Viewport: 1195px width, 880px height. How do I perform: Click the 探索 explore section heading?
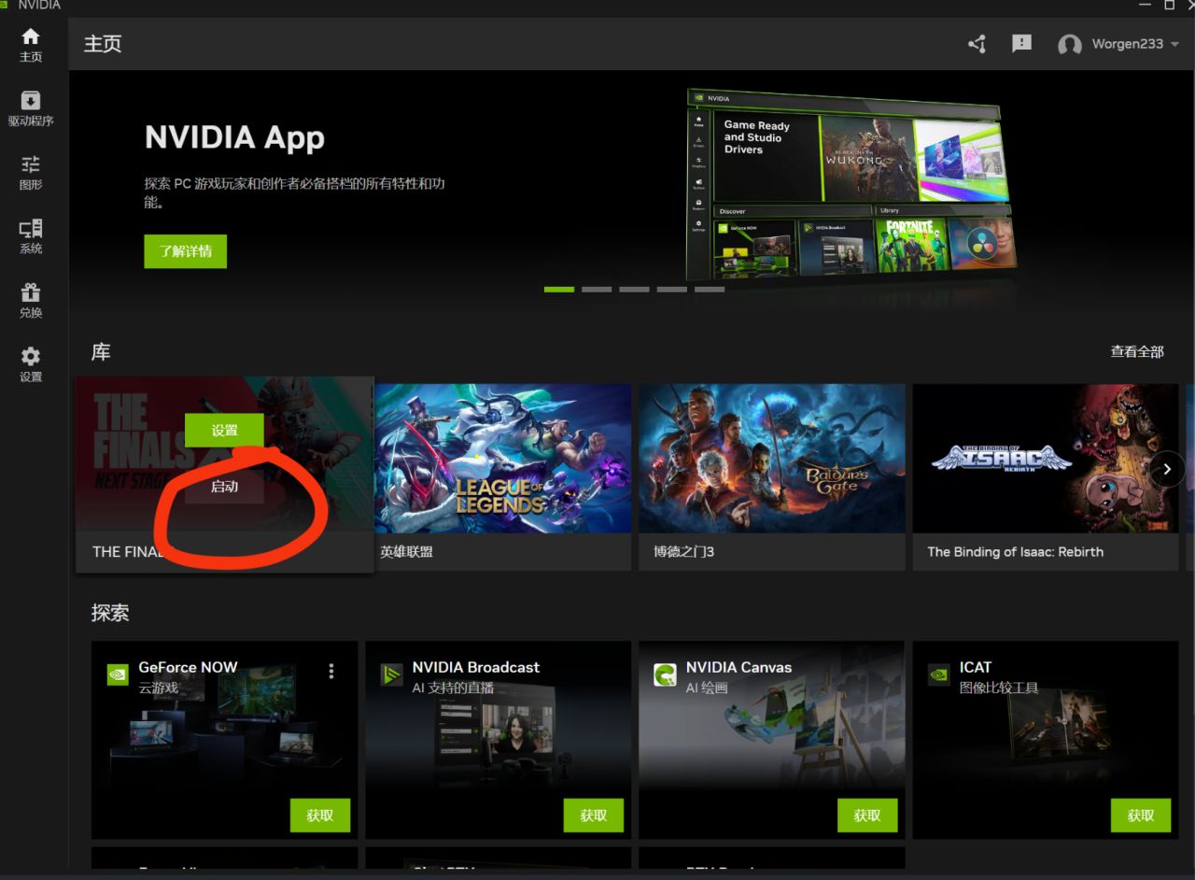click(110, 613)
